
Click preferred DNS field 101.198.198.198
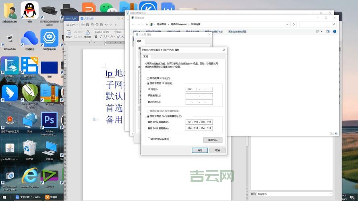click(x=199, y=122)
